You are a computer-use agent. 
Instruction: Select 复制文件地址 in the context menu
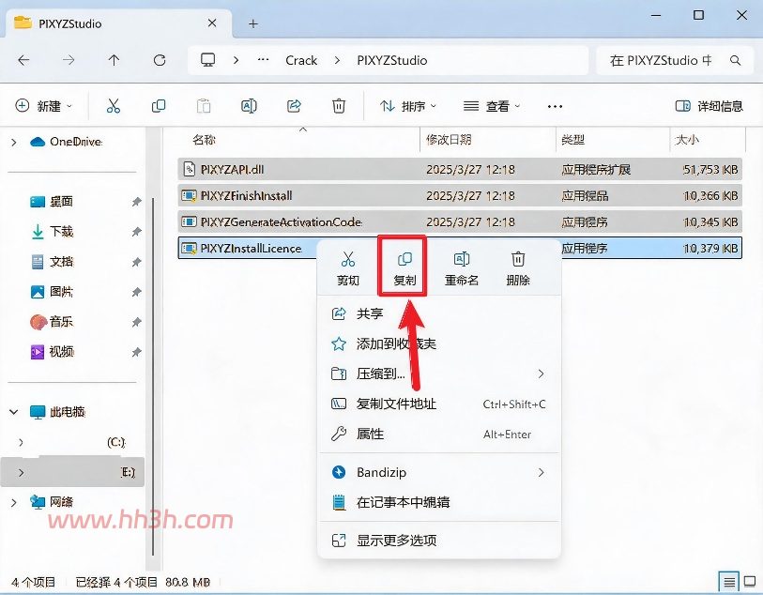(x=439, y=404)
